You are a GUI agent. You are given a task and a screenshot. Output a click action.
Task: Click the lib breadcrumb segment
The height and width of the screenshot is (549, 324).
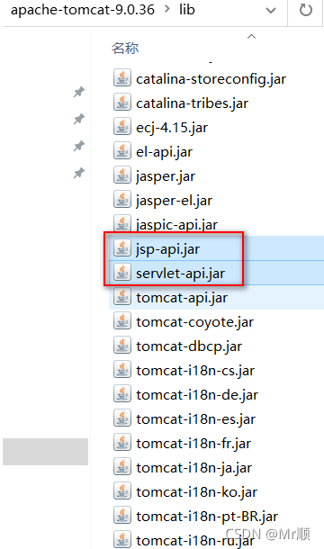click(186, 10)
